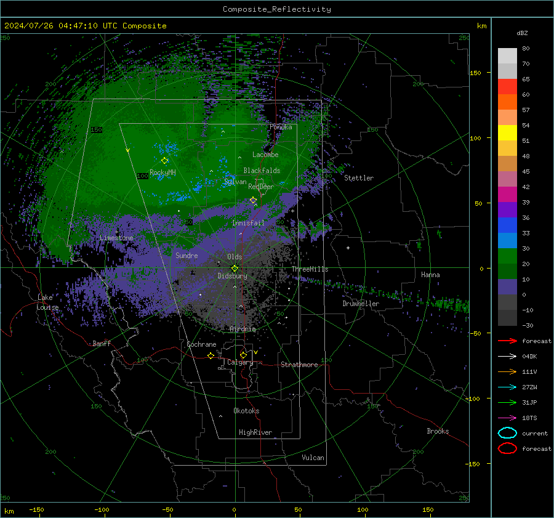
Task: Pick the orange swatch between 60 and 57
Action: pyautogui.click(x=507, y=102)
